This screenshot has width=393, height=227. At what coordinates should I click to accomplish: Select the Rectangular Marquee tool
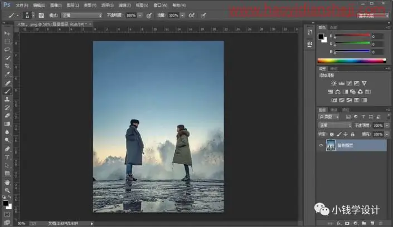[7, 42]
